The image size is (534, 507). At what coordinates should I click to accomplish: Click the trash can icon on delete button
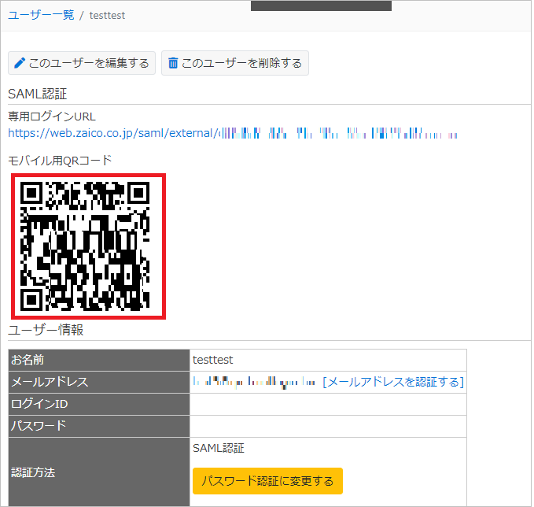coord(173,63)
